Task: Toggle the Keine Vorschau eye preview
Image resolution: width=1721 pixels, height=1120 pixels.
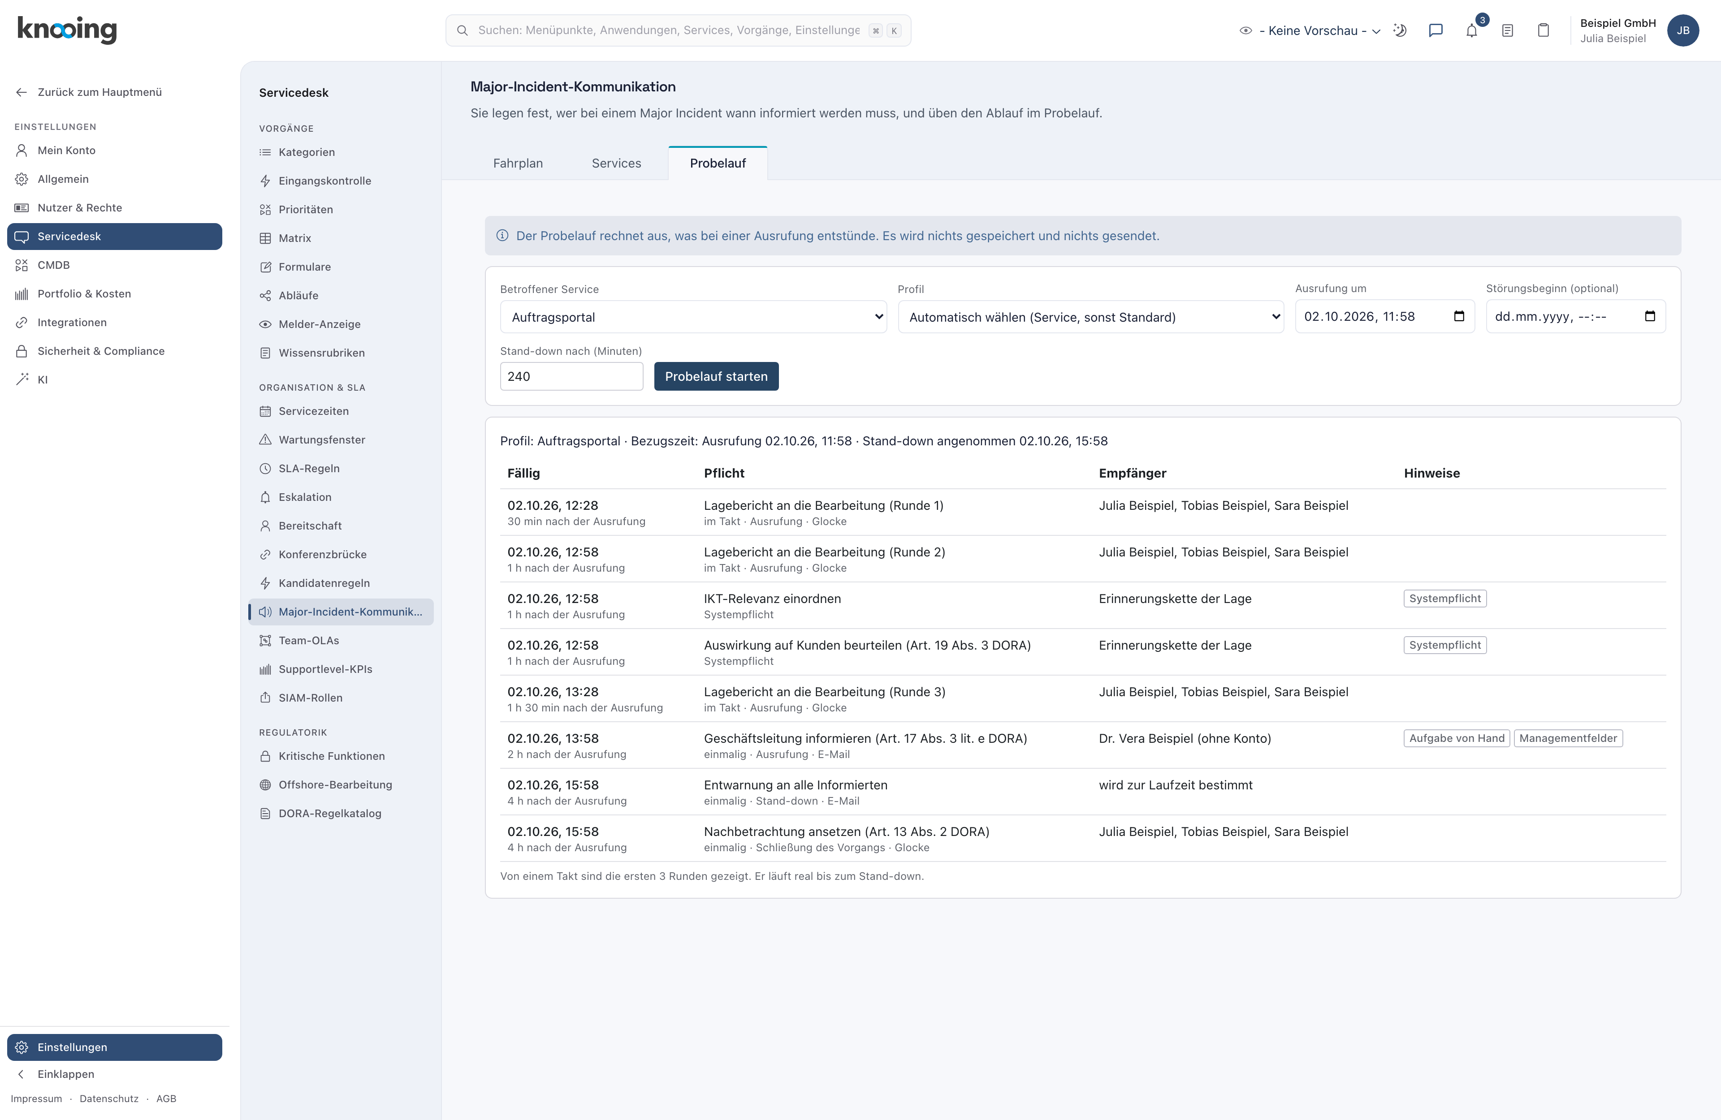Action: pos(1245,30)
